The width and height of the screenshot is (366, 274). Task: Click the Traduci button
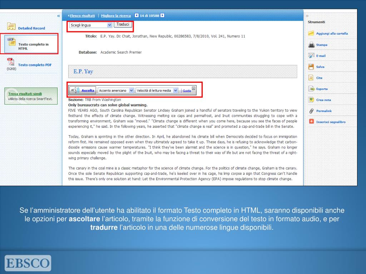point(123,25)
